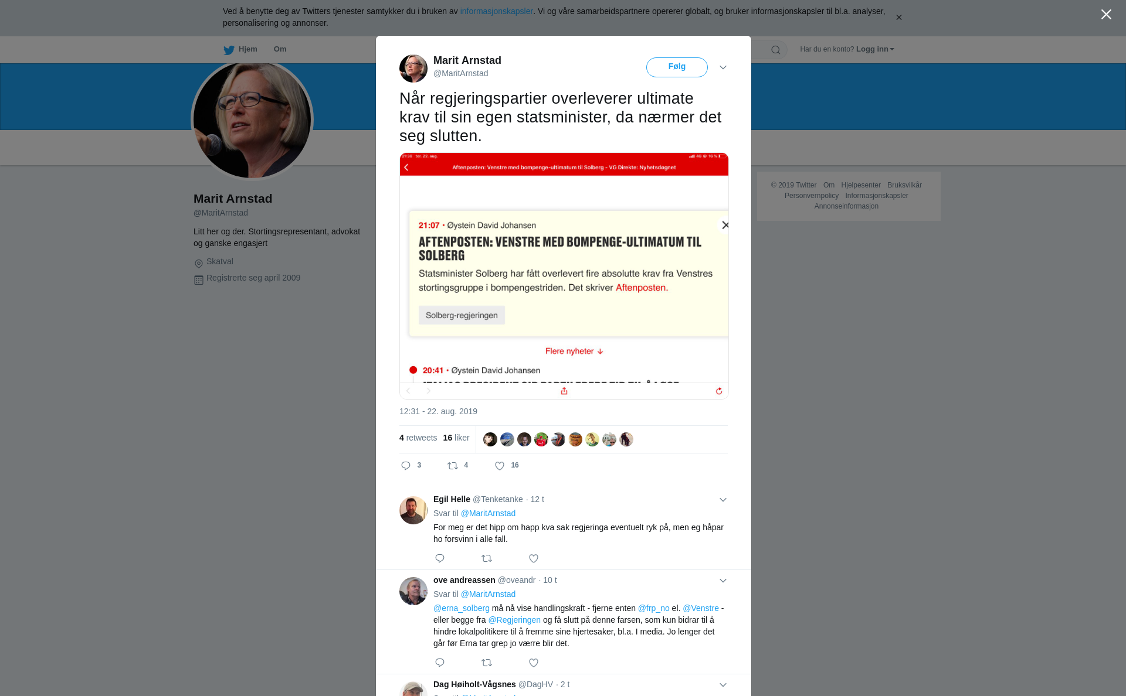Click the Twitter bird Hjem icon

coord(229,50)
